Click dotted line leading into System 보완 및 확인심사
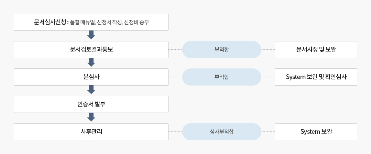371x154 pixels. pyautogui.click(x=268, y=77)
